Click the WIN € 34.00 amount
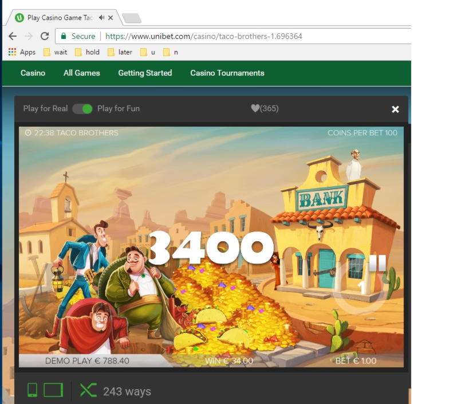The width and height of the screenshot is (469, 404). [x=229, y=361]
